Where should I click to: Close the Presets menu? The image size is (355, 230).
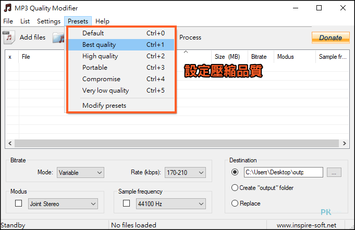78,21
